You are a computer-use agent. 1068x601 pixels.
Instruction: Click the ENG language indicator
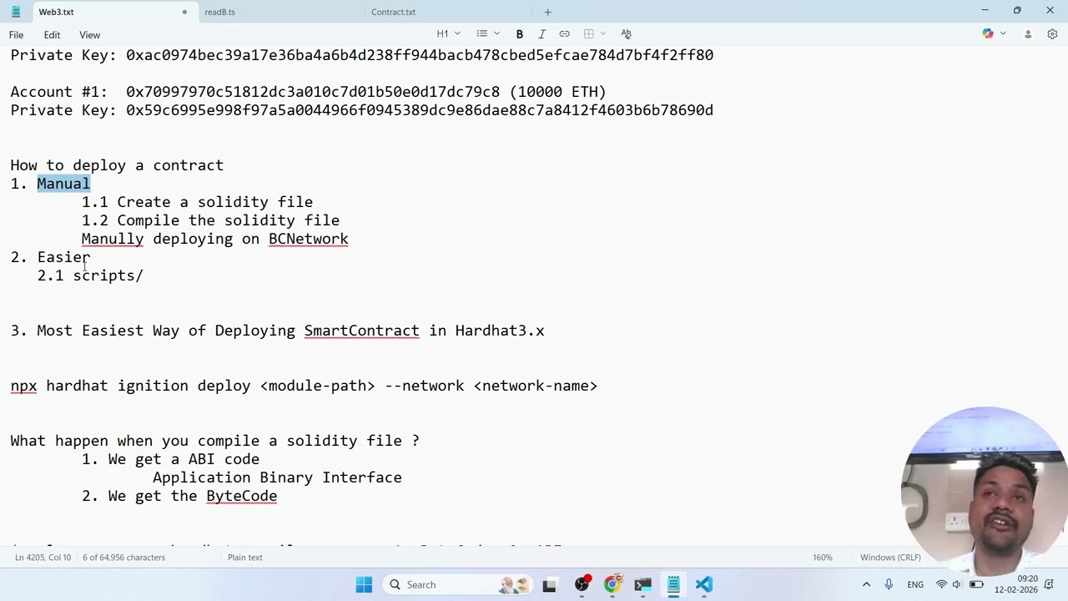tap(915, 584)
